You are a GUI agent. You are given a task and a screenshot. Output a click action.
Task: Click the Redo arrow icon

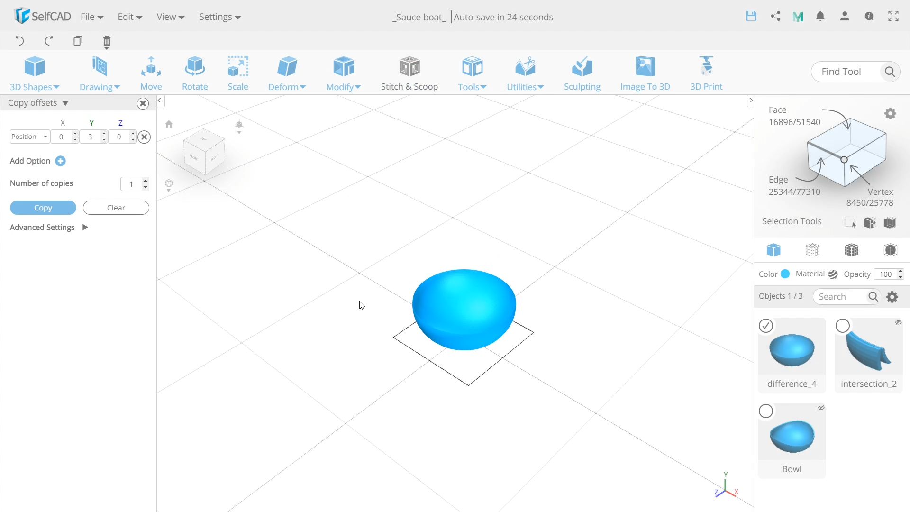(48, 41)
